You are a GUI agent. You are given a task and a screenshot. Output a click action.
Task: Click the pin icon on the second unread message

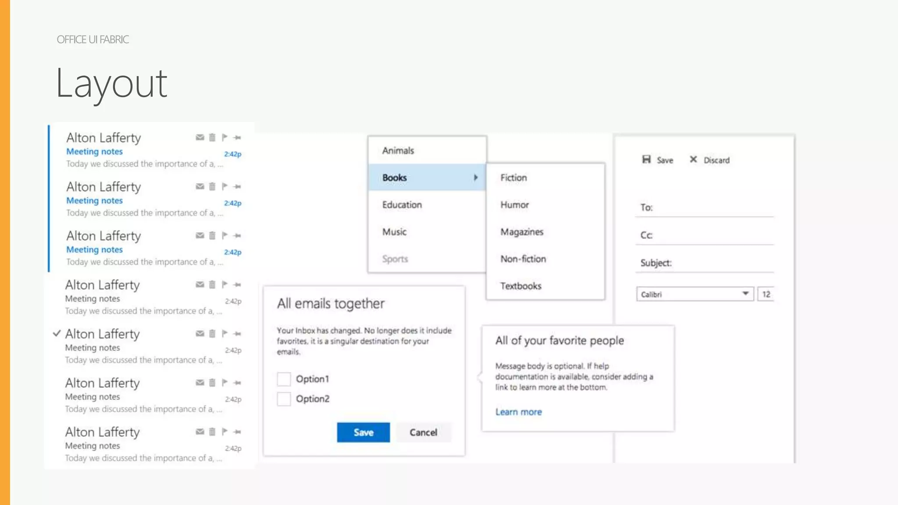tap(237, 187)
